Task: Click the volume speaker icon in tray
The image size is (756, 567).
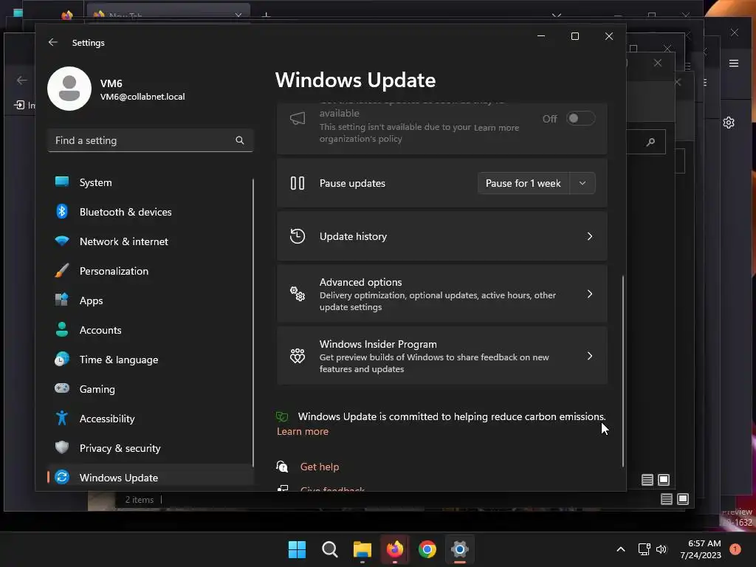Action: (661, 549)
